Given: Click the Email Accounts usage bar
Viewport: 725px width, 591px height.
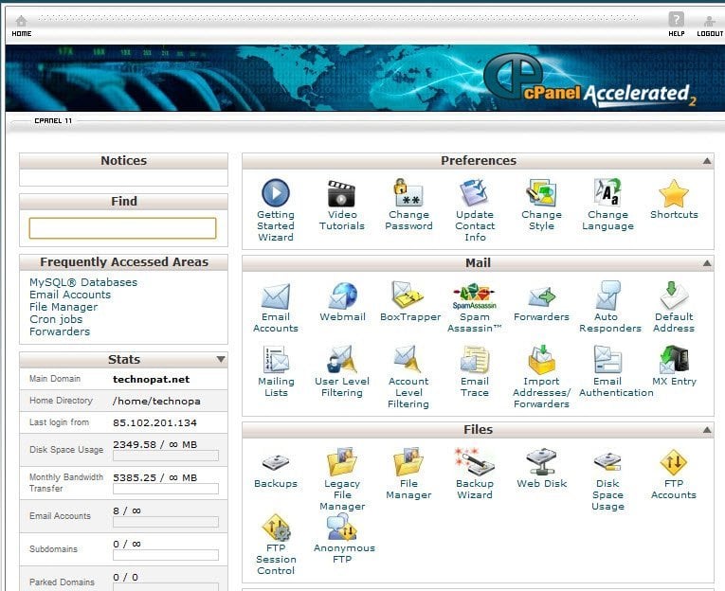Looking at the screenshot, I should [166, 522].
